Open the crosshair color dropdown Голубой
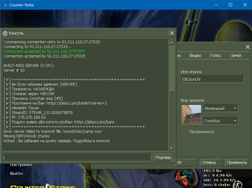 point(221,121)
